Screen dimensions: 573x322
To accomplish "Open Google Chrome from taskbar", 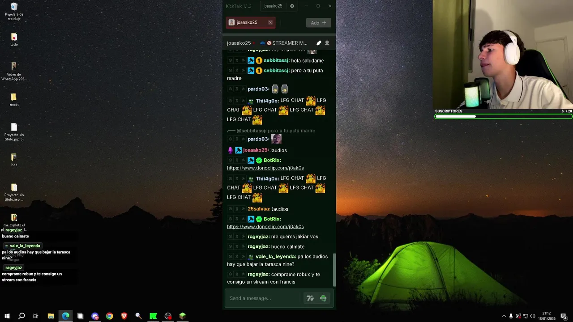I will pos(109,316).
